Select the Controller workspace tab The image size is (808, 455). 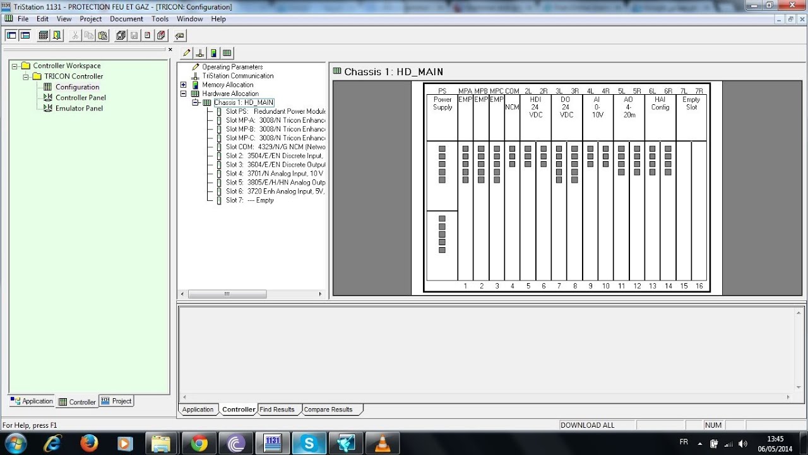[x=77, y=402]
